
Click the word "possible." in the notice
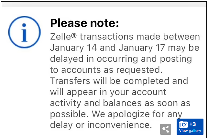[69, 114]
